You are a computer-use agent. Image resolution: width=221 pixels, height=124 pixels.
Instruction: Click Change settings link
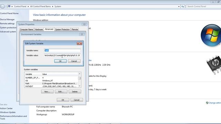(x=215, y=103)
